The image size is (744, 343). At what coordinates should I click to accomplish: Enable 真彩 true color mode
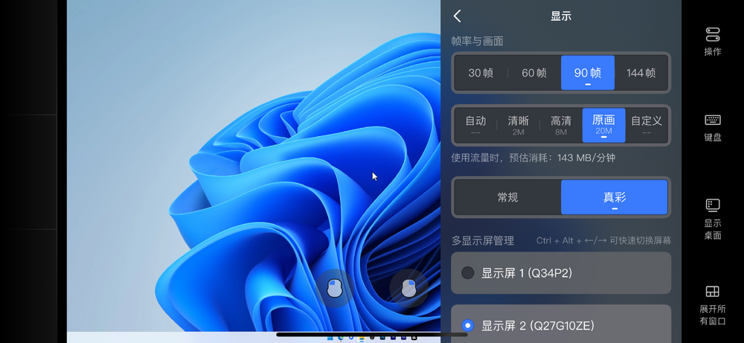coord(614,197)
